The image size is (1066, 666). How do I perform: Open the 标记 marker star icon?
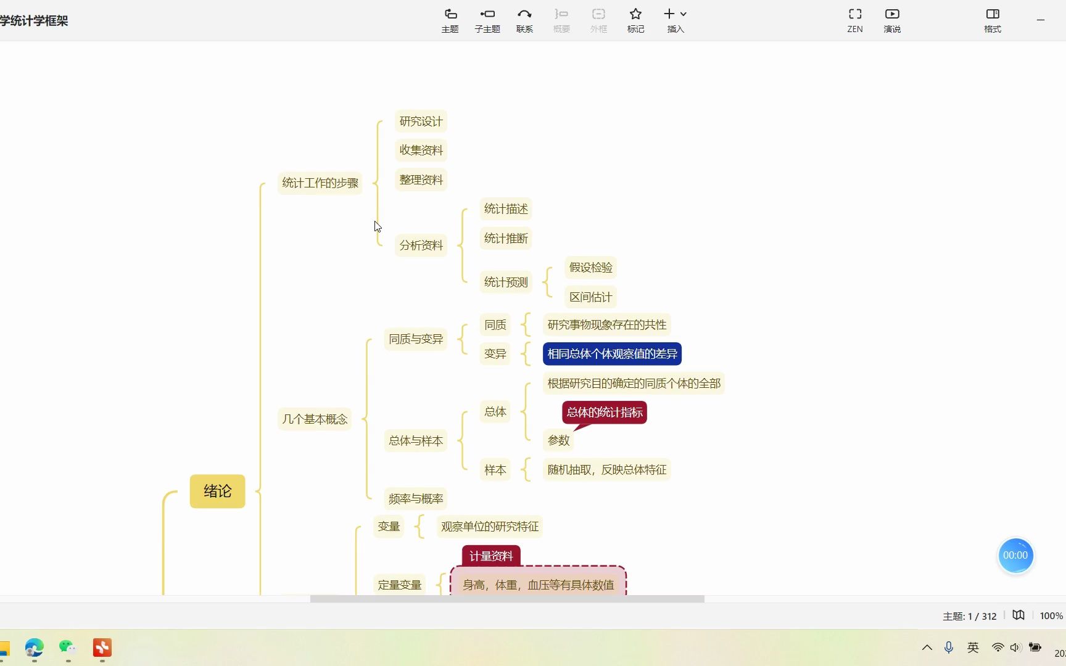tap(635, 20)
